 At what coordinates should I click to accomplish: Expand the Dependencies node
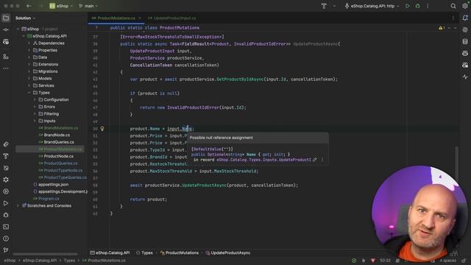pyautogui.click(x=29, y=43)
